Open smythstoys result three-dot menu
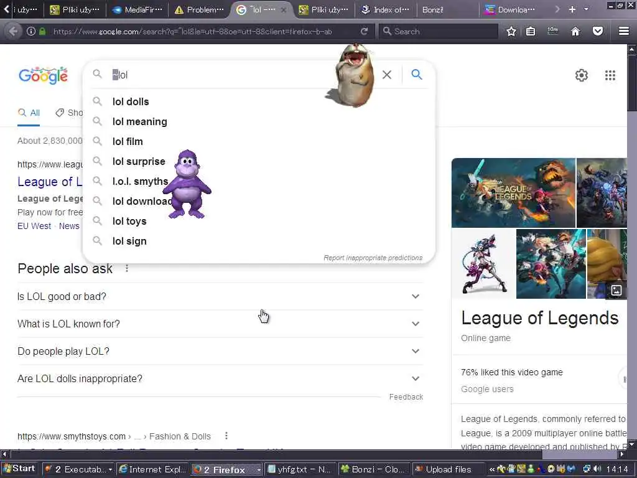Image resolution: width=637 pixels, height=478 pixels. pos(226,436)
